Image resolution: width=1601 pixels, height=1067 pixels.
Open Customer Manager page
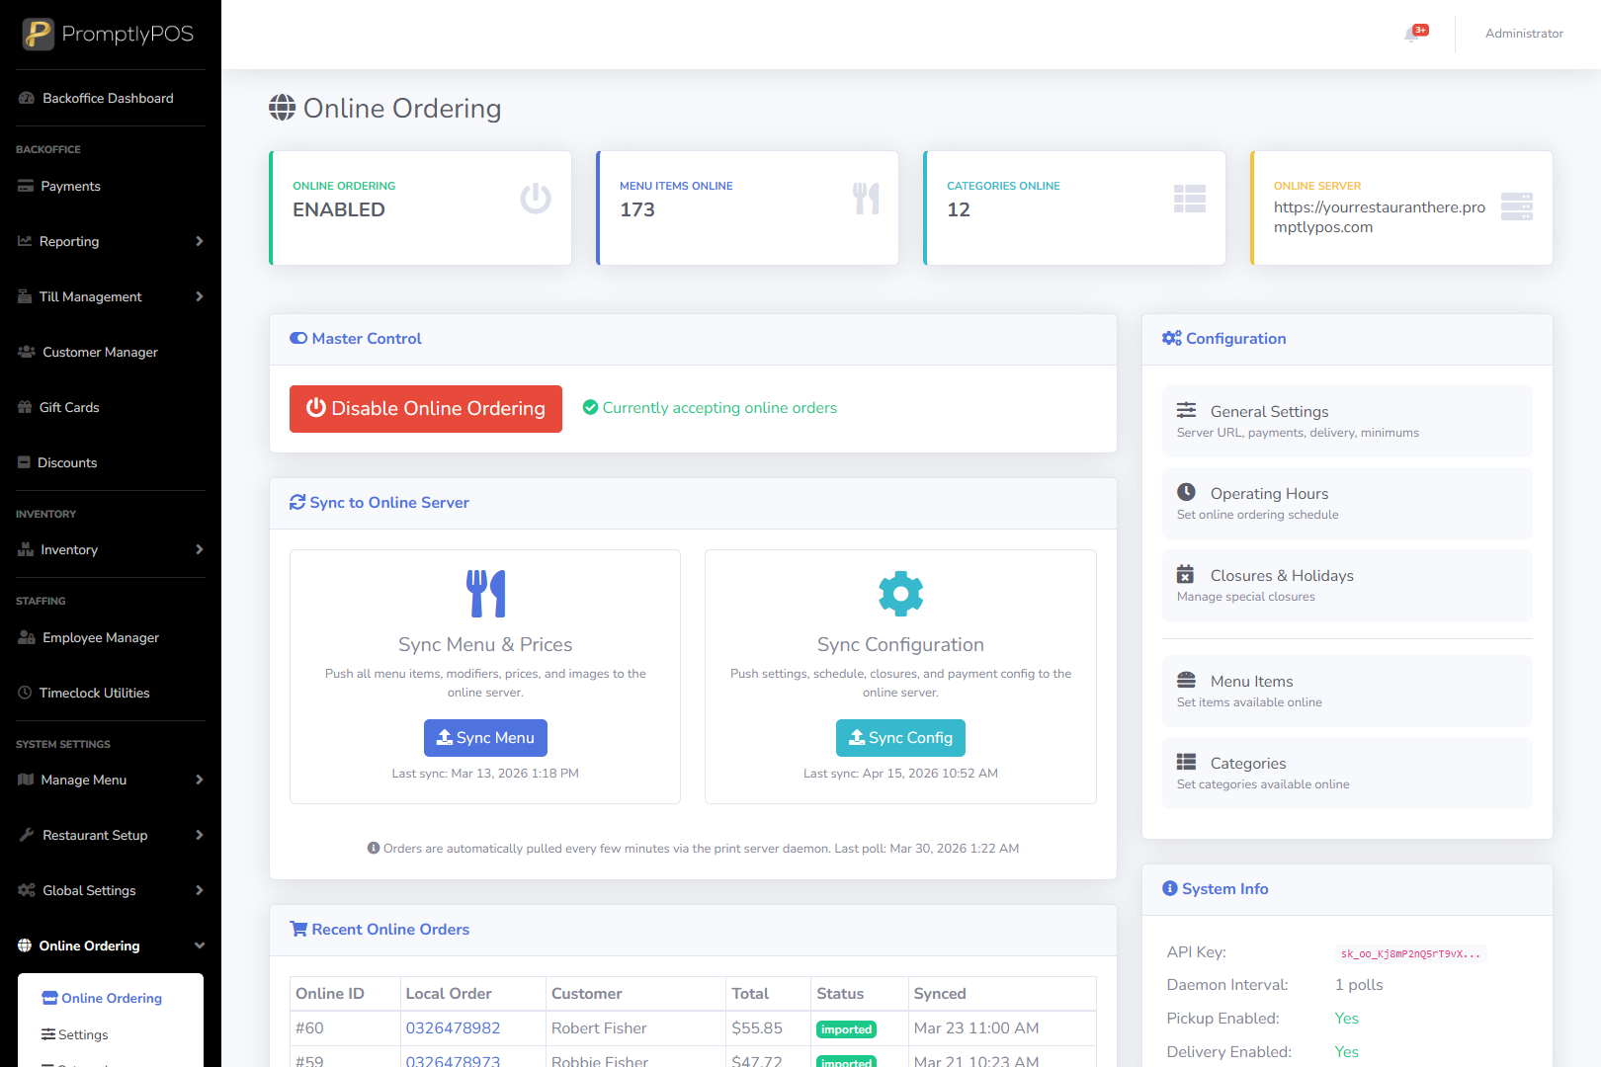[111, 352]
